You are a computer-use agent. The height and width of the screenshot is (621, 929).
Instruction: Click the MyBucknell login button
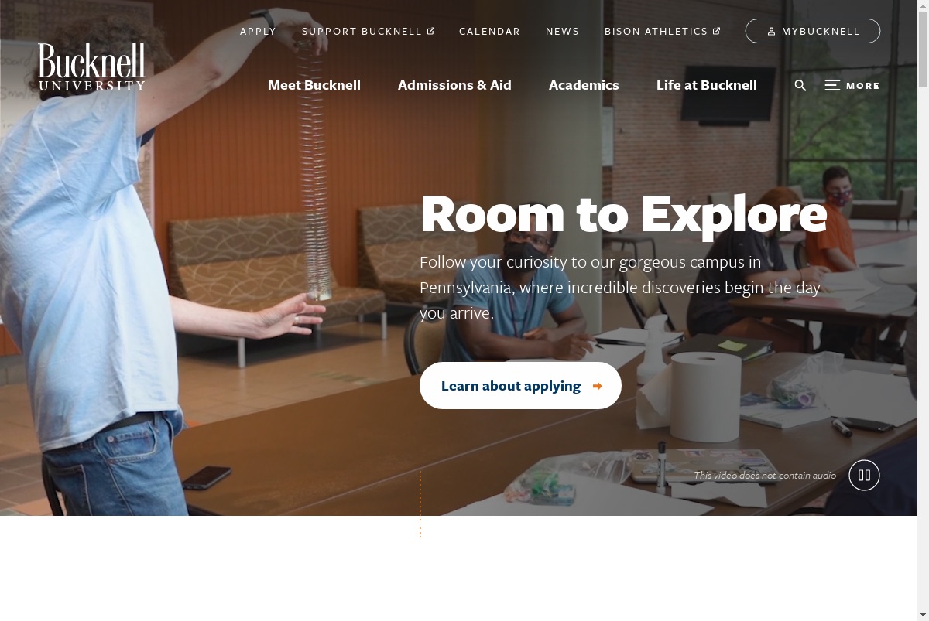pos(813,31)
